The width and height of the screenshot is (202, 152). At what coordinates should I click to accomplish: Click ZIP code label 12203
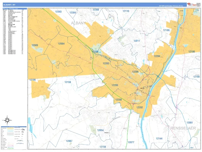[106, 63]
